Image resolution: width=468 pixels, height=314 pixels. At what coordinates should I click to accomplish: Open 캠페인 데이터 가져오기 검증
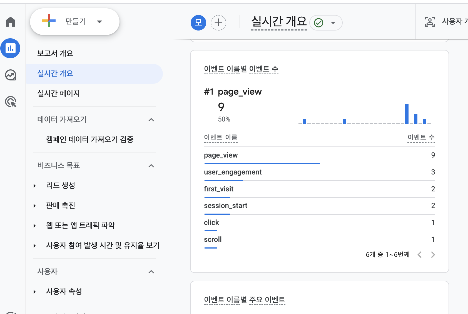click(89, 139)
